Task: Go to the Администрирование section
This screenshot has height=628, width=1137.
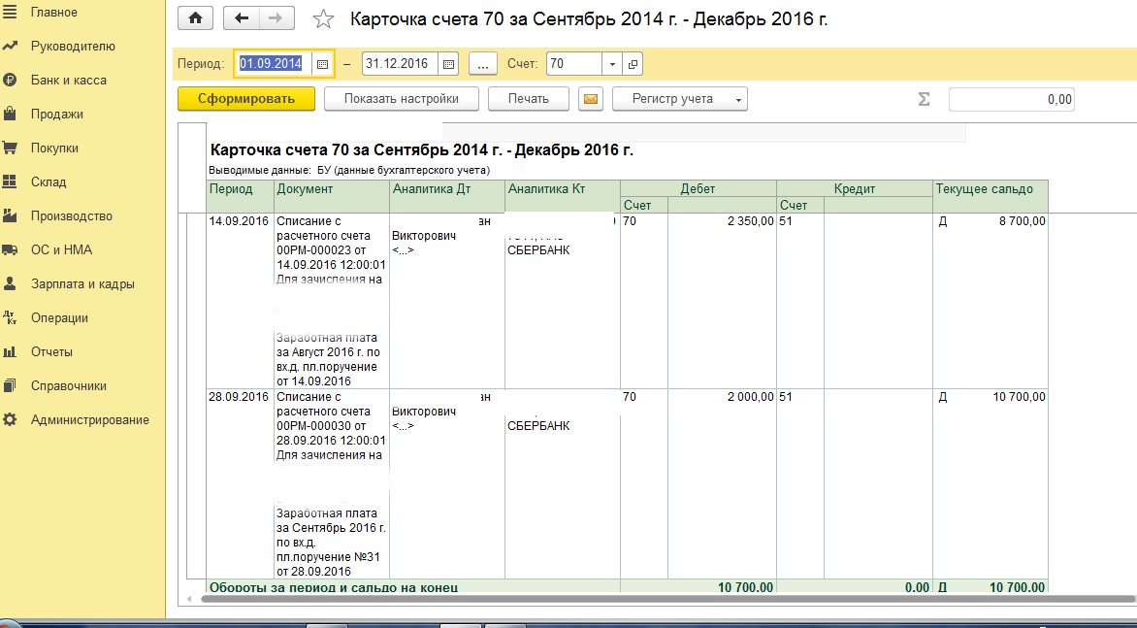Action: pyautogui.click(x=89, y=420)
